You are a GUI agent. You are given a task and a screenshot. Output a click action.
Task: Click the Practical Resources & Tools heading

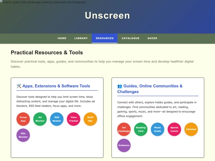[47, 52]
